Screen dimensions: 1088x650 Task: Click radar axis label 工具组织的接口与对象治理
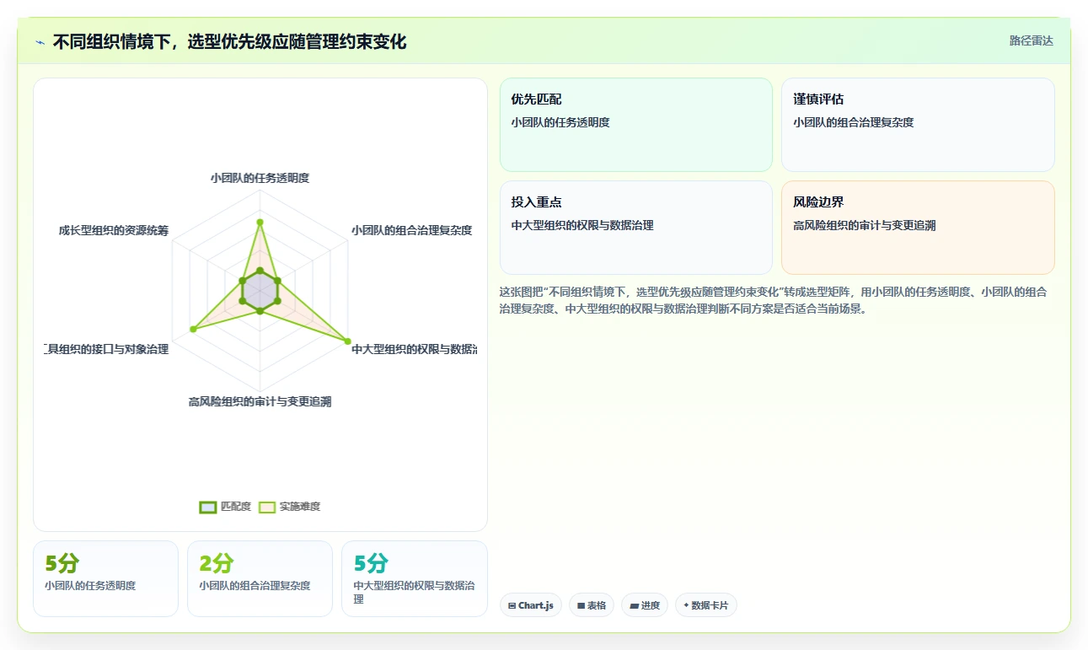click(x=106, y=349)
